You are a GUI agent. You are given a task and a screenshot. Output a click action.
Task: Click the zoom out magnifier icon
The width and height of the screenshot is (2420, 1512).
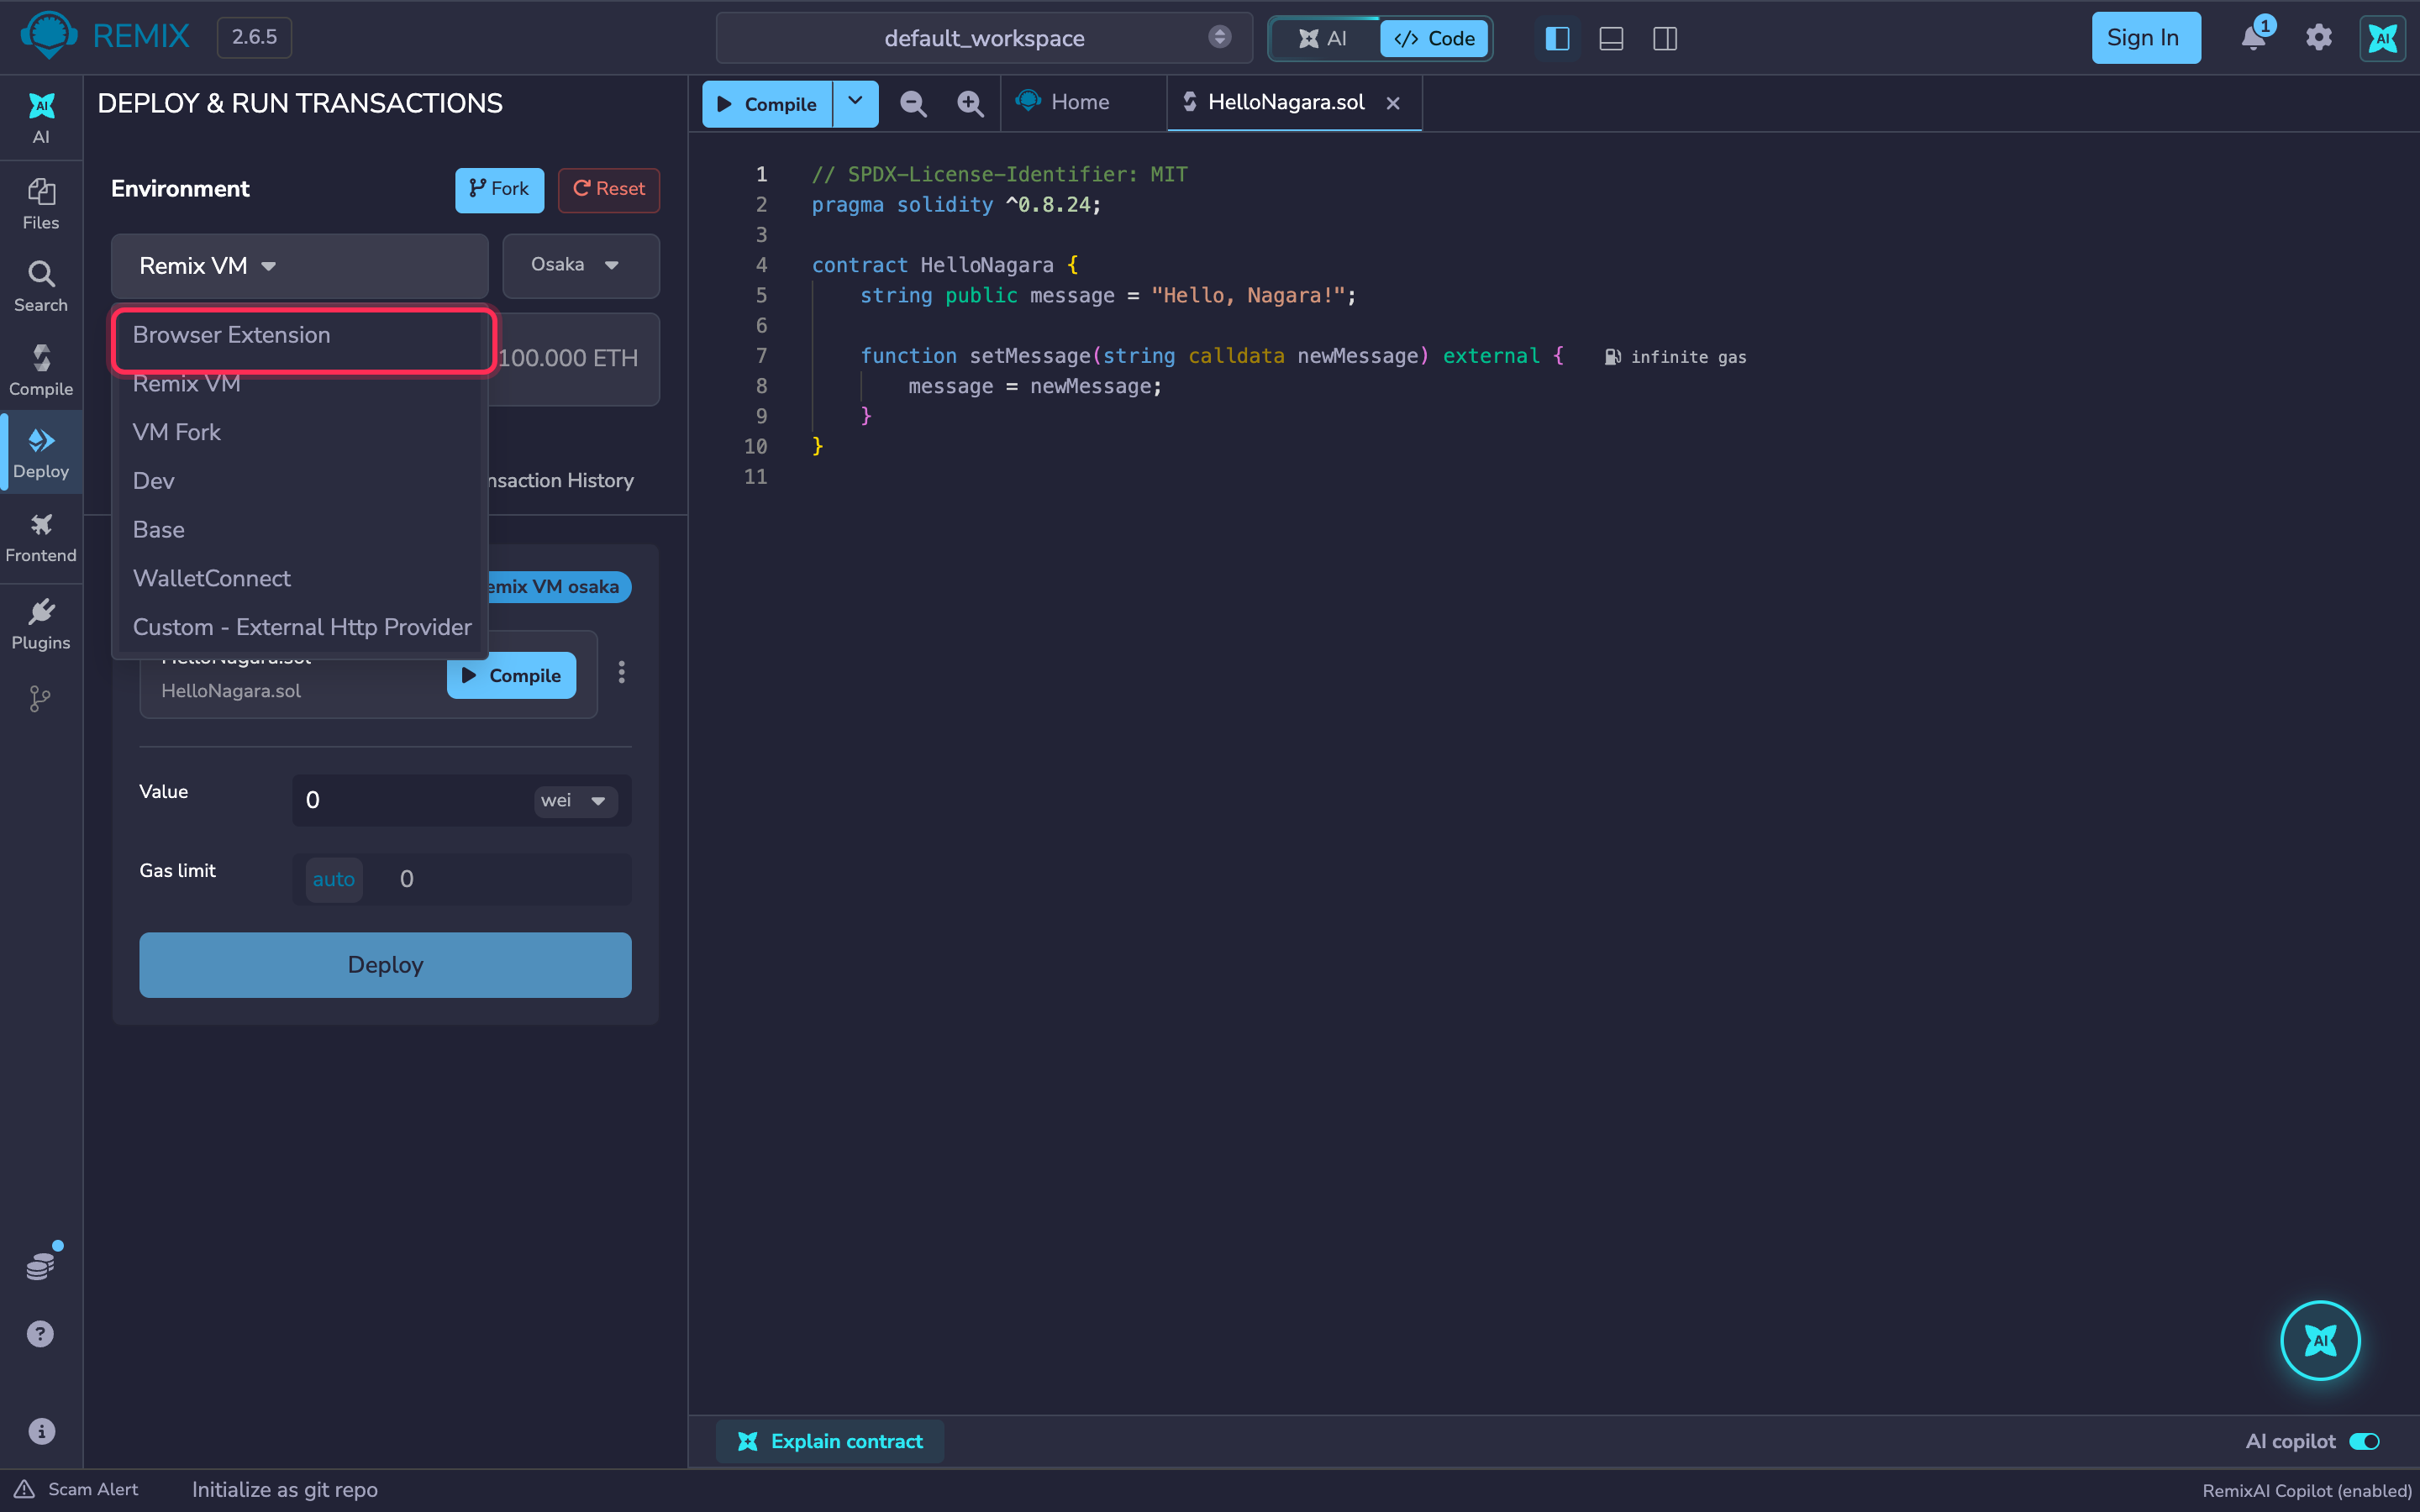tap(913, 103)
